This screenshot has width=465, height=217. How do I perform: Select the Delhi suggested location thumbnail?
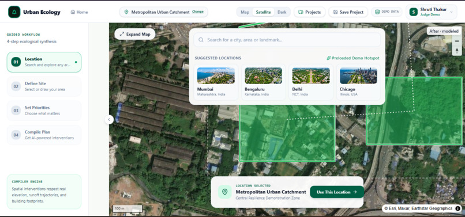311,76
